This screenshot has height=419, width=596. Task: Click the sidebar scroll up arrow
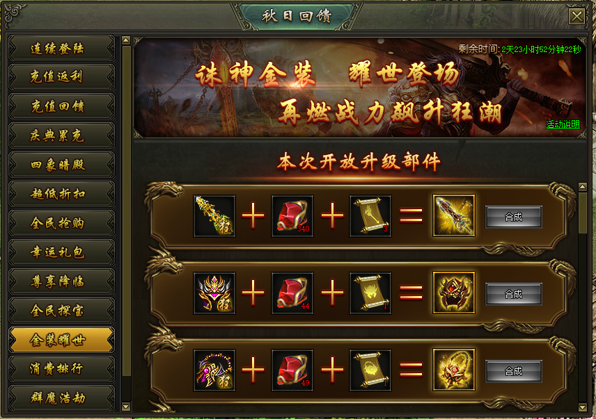point(126,40)
